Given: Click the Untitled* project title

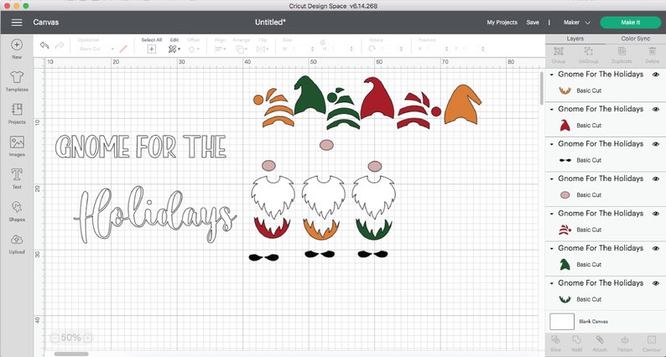Looking at the screenshot, I should (270, 23).
